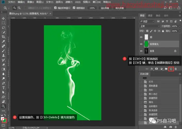Toggle lock image pixels brush icon
Viewport: 182px width, 129px height.
tap(151, 31)
